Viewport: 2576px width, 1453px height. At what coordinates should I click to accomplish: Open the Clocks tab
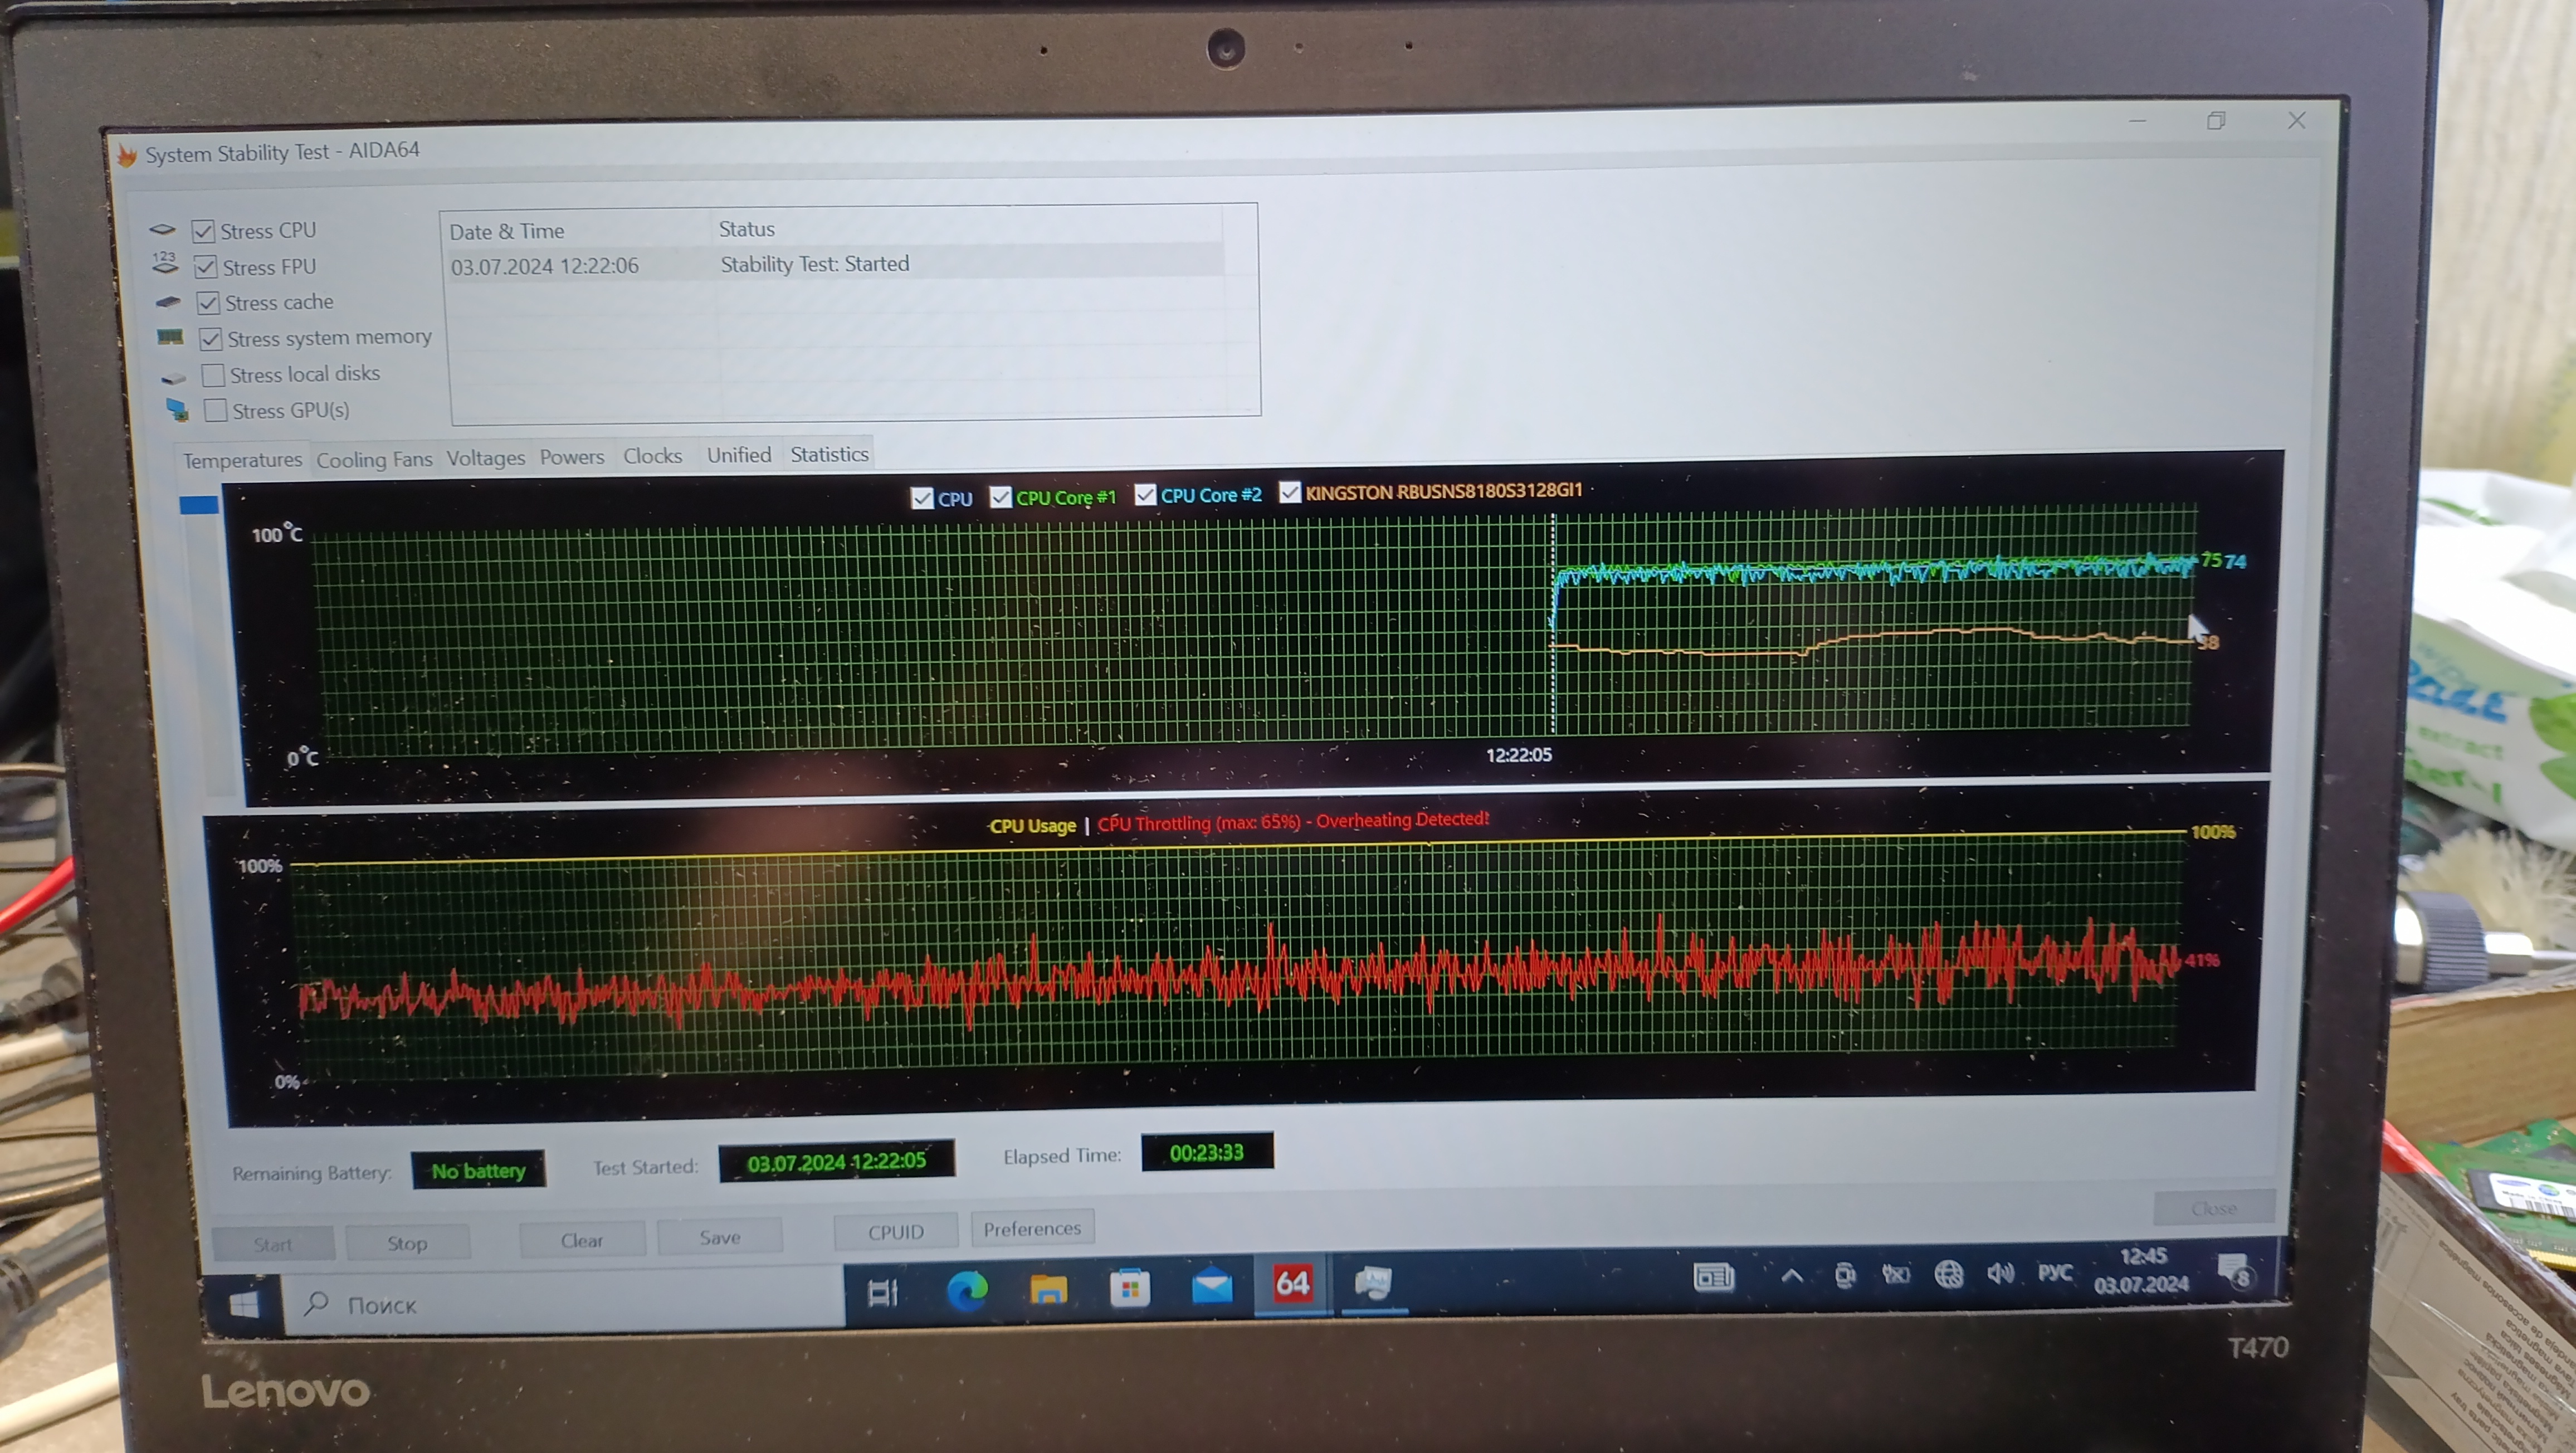click(x=653, y=456)
